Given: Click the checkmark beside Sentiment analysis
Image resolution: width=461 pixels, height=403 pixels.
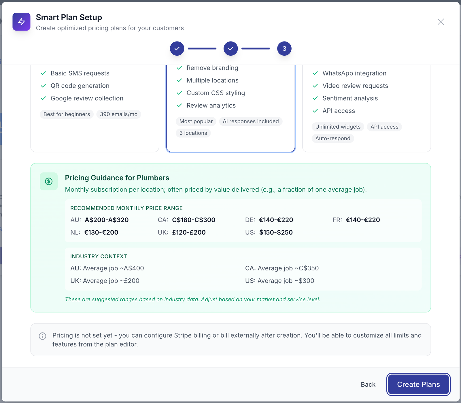Looking at the screenshot, I should coord(315,98).
